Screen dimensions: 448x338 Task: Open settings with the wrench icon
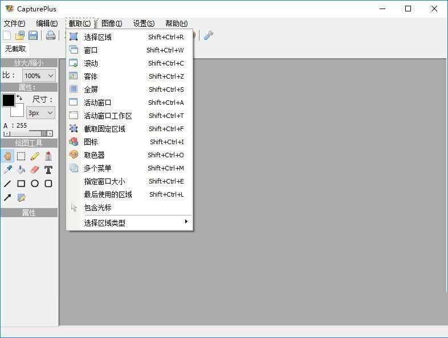pos(208,35)
